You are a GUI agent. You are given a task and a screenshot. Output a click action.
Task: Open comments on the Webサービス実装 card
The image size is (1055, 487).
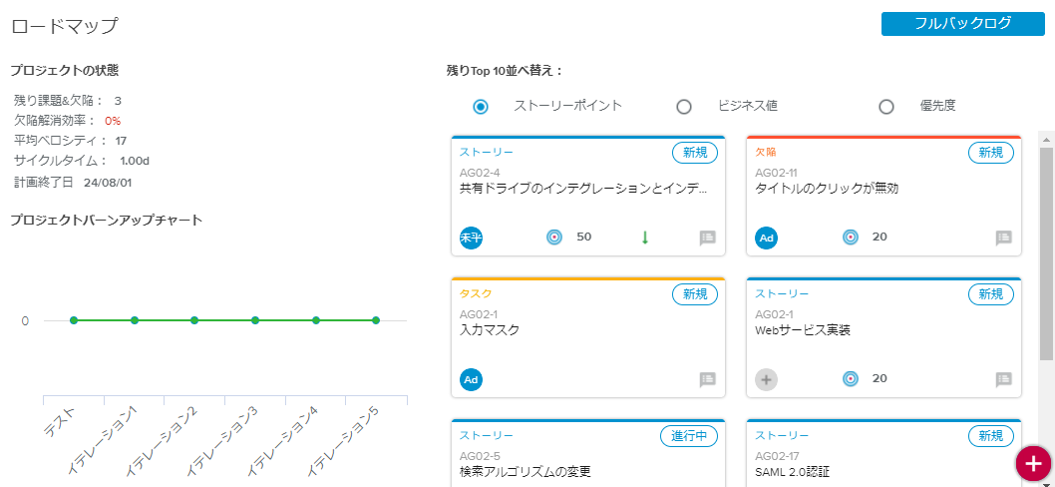tap(1004, 379)
